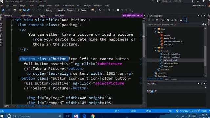Click the master branch in status bar
The image size is (210, 118).
pyautogui.click(x=204, y=111)
